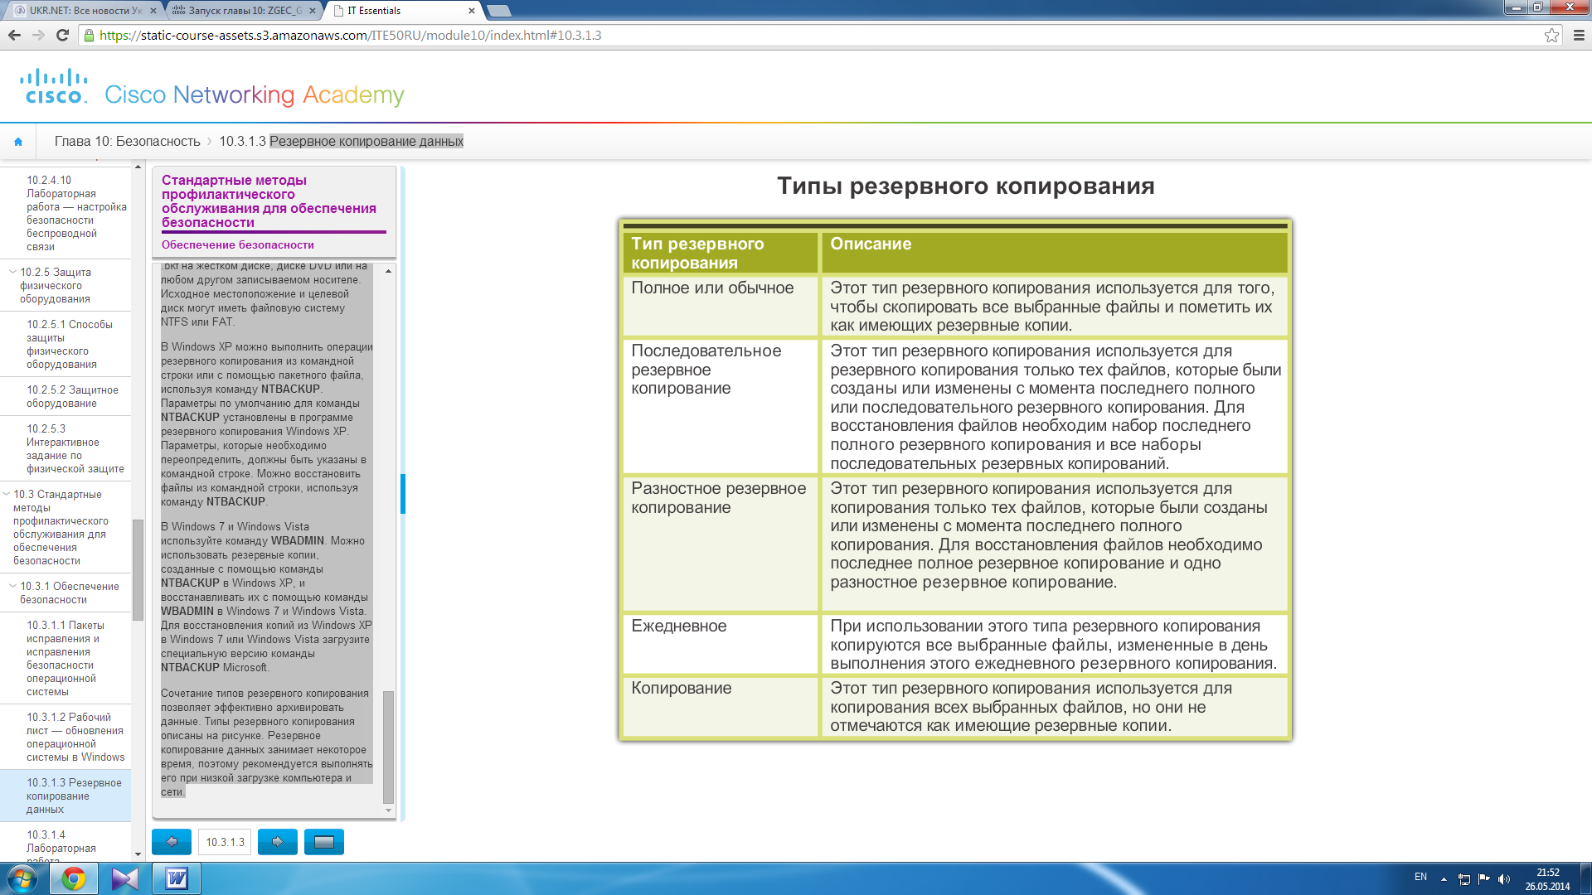
Task: Collapse the 10.2.5 Защита физического оборудования section
Action: 12,272
